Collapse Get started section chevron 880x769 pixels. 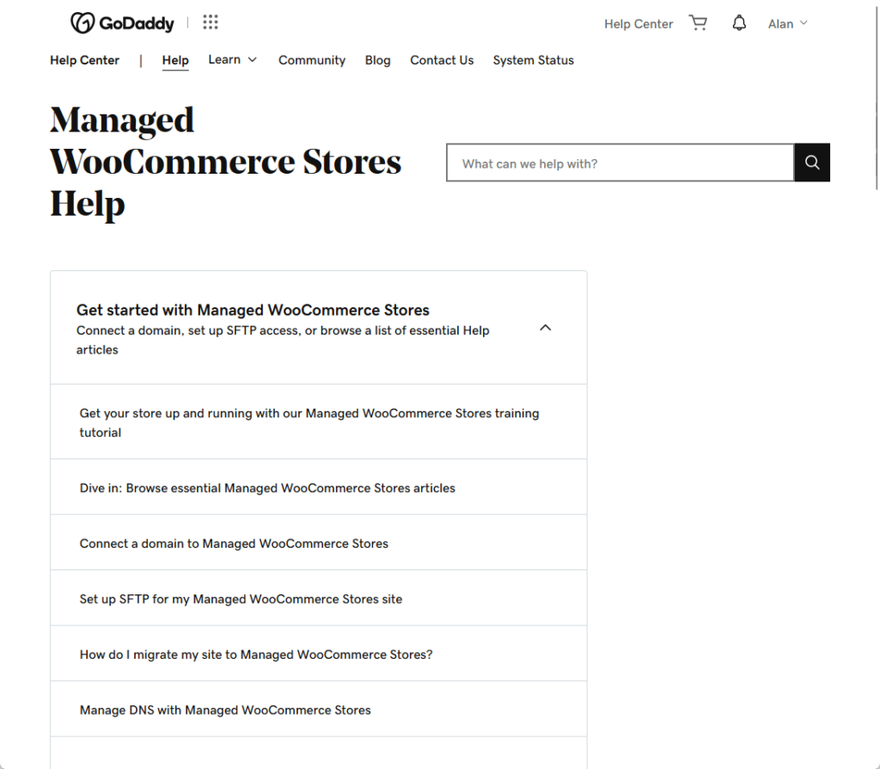(546, 328)
